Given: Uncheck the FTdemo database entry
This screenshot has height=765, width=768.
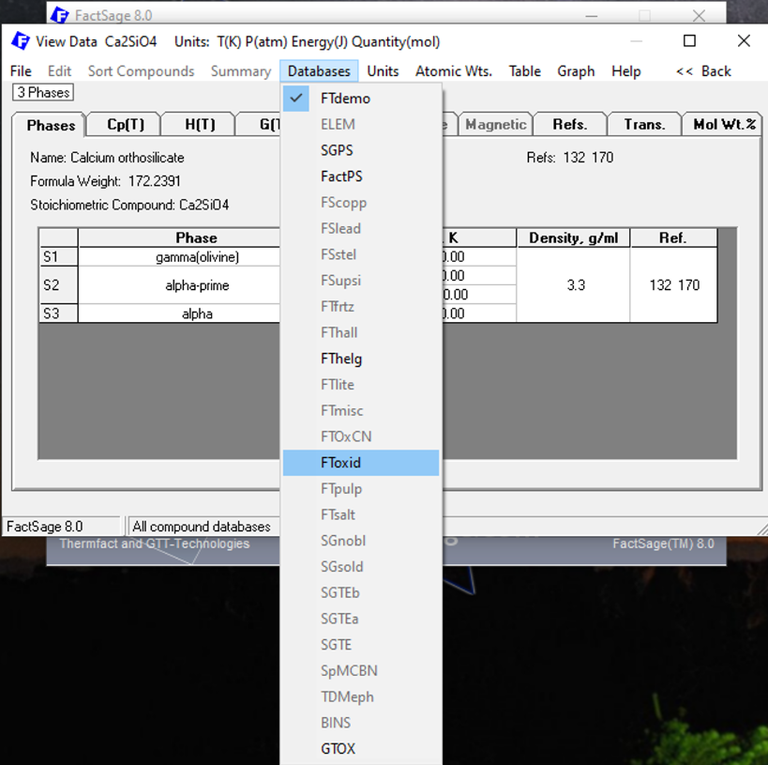Looking at the screenshot, I should [361, 99].
